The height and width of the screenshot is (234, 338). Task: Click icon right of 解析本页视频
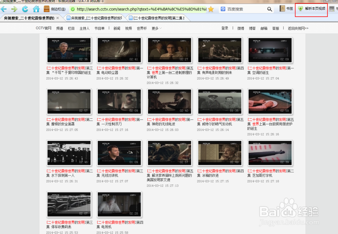pos(332,9)
